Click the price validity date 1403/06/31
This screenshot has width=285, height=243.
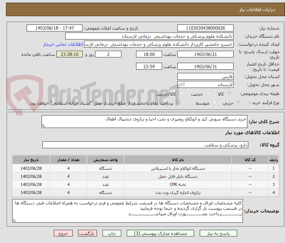pos(205,66)
